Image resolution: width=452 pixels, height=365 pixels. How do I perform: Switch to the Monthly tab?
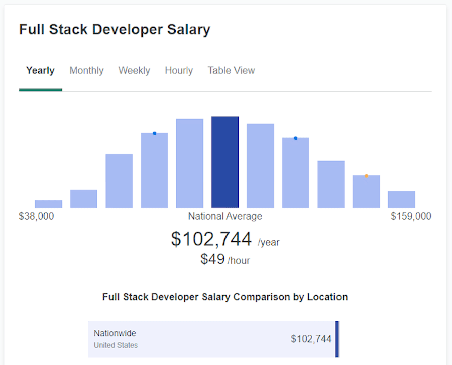tap(86, 70)
